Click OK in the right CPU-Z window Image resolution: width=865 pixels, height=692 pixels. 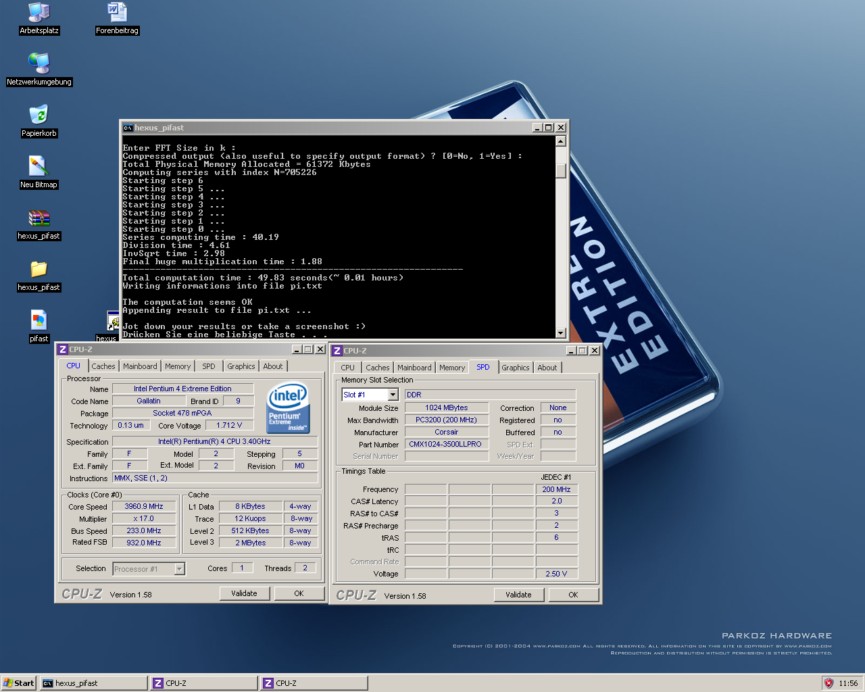(x=573, y=595)
